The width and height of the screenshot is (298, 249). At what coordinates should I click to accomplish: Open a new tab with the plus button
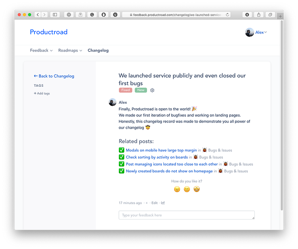280,16
